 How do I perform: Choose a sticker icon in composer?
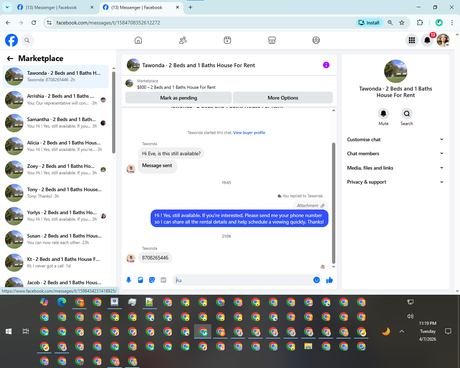click(152, 280)
